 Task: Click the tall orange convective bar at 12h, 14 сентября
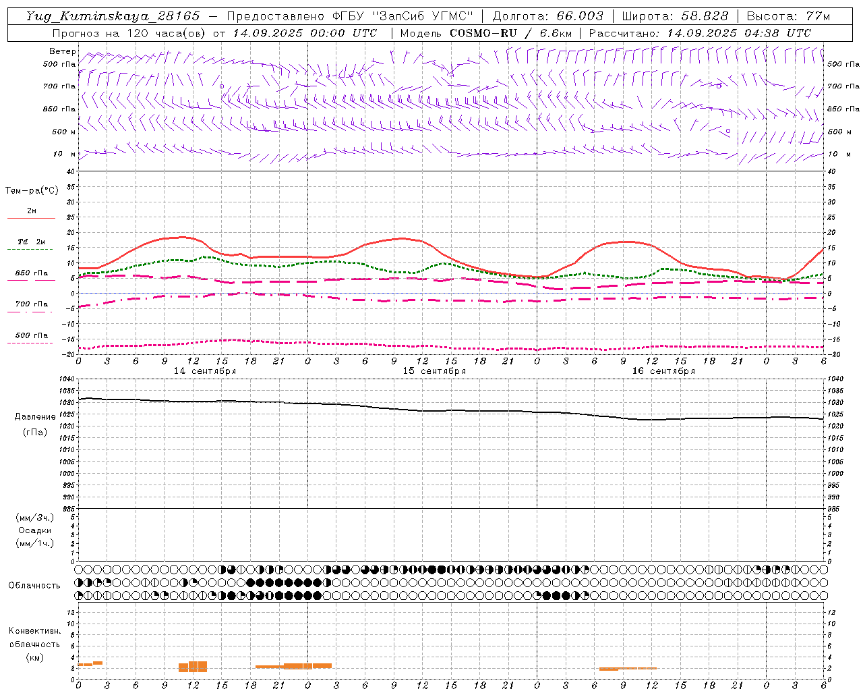193,666
